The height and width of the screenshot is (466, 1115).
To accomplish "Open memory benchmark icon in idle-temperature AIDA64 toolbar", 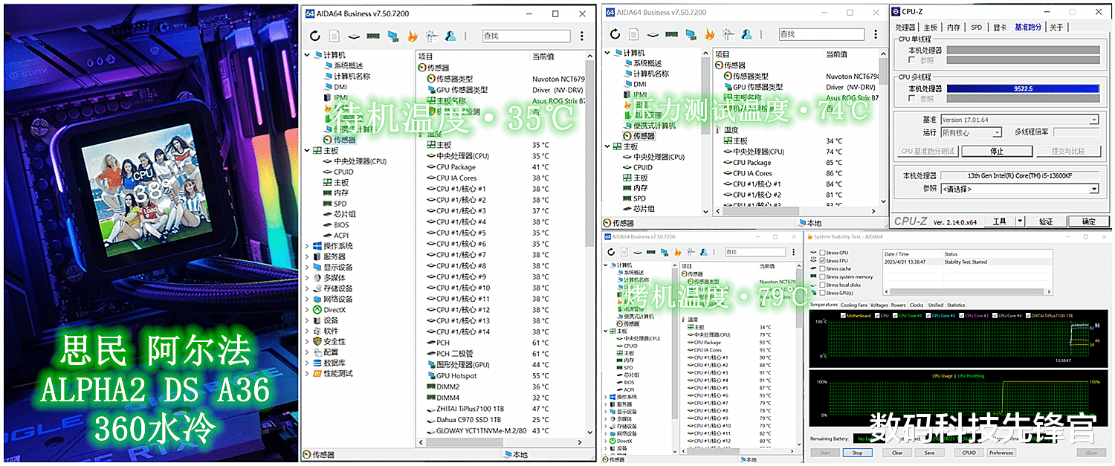I will [373, 36].
